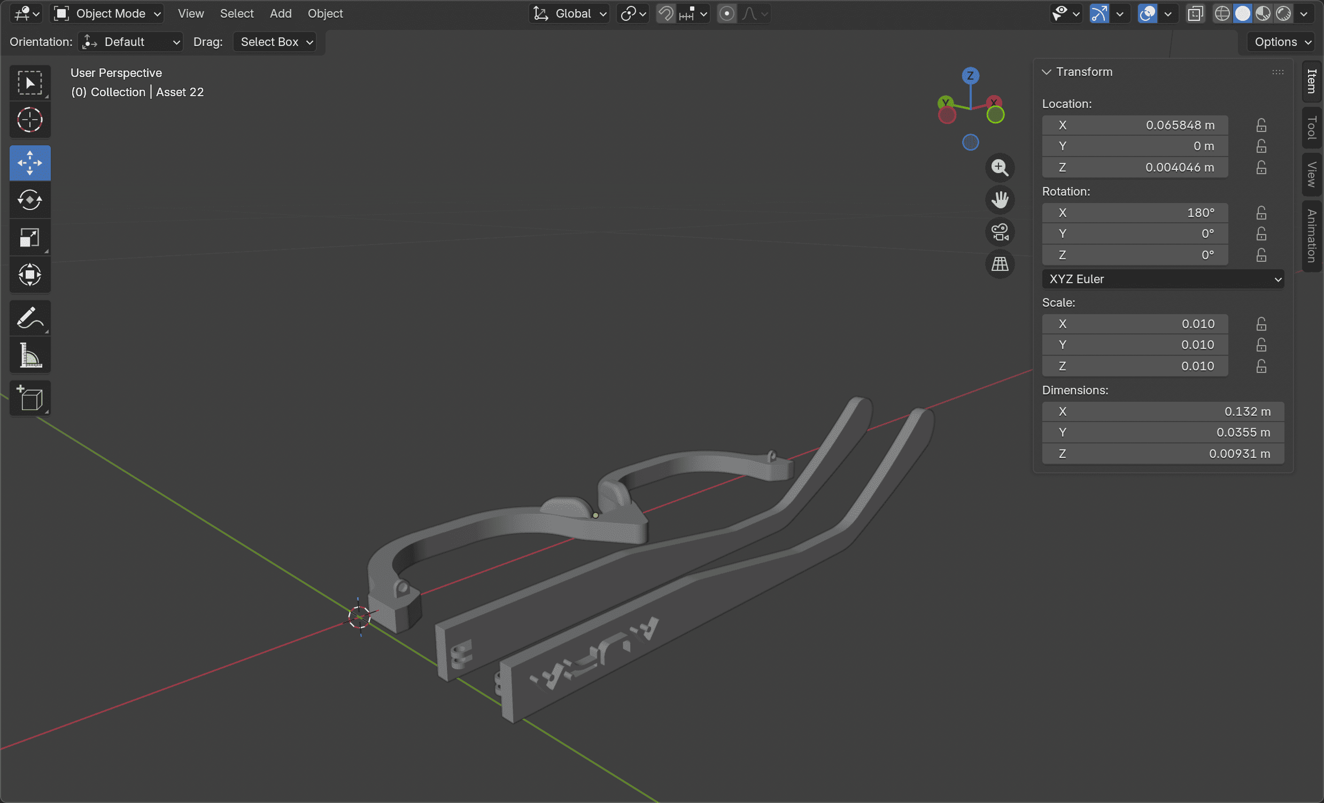Screen dimensions: 1324x803
Task: Switch to orthographic grid view icon
Action: pos(1000,264)
